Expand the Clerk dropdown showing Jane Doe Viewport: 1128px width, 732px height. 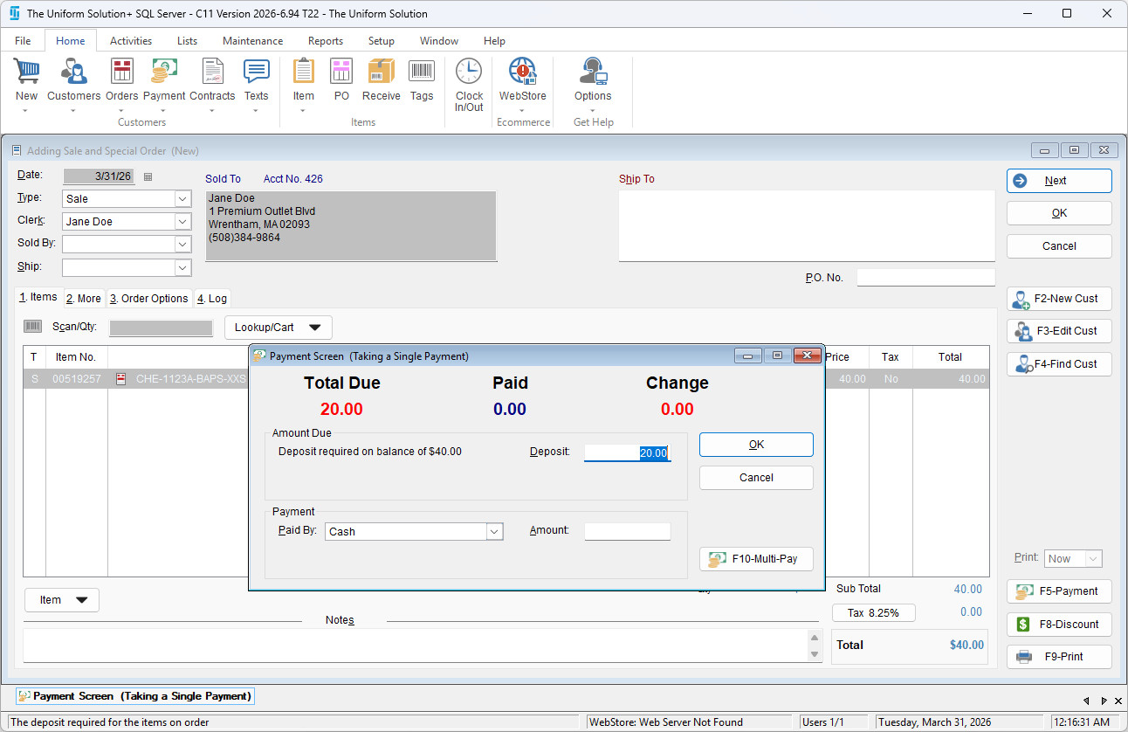182,222
